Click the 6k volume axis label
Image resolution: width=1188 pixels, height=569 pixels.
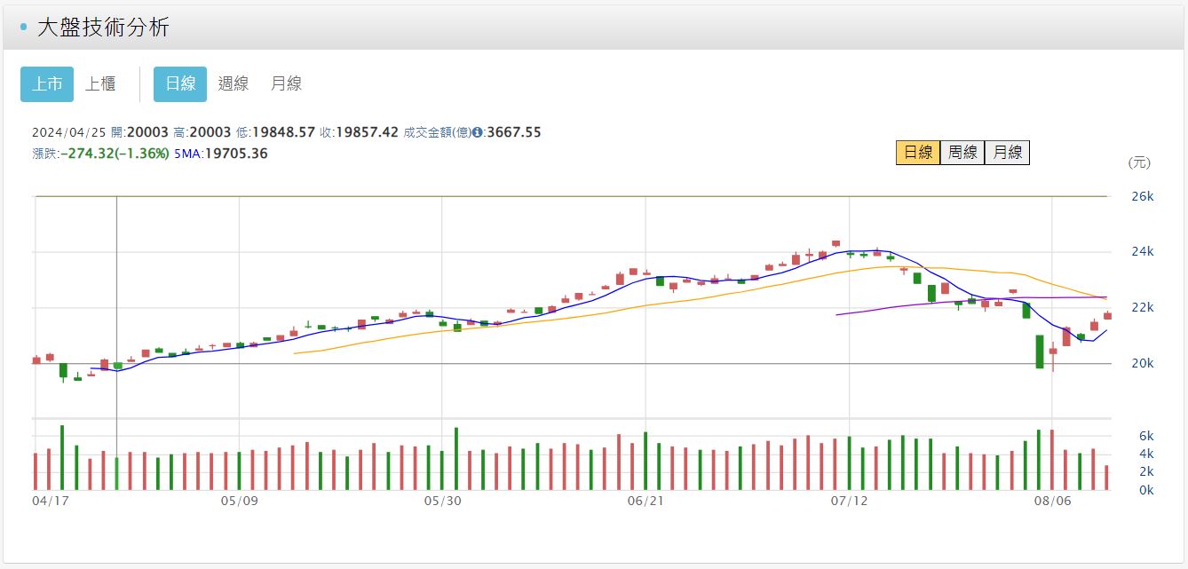[x=1144, y=436]
